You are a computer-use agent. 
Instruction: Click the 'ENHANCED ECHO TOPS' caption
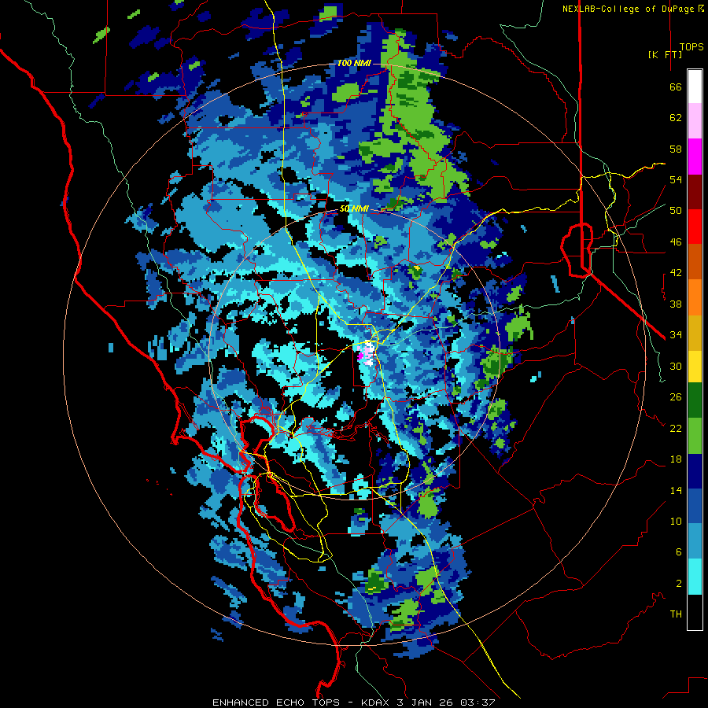pyautogui.click(x=276, y=702)
